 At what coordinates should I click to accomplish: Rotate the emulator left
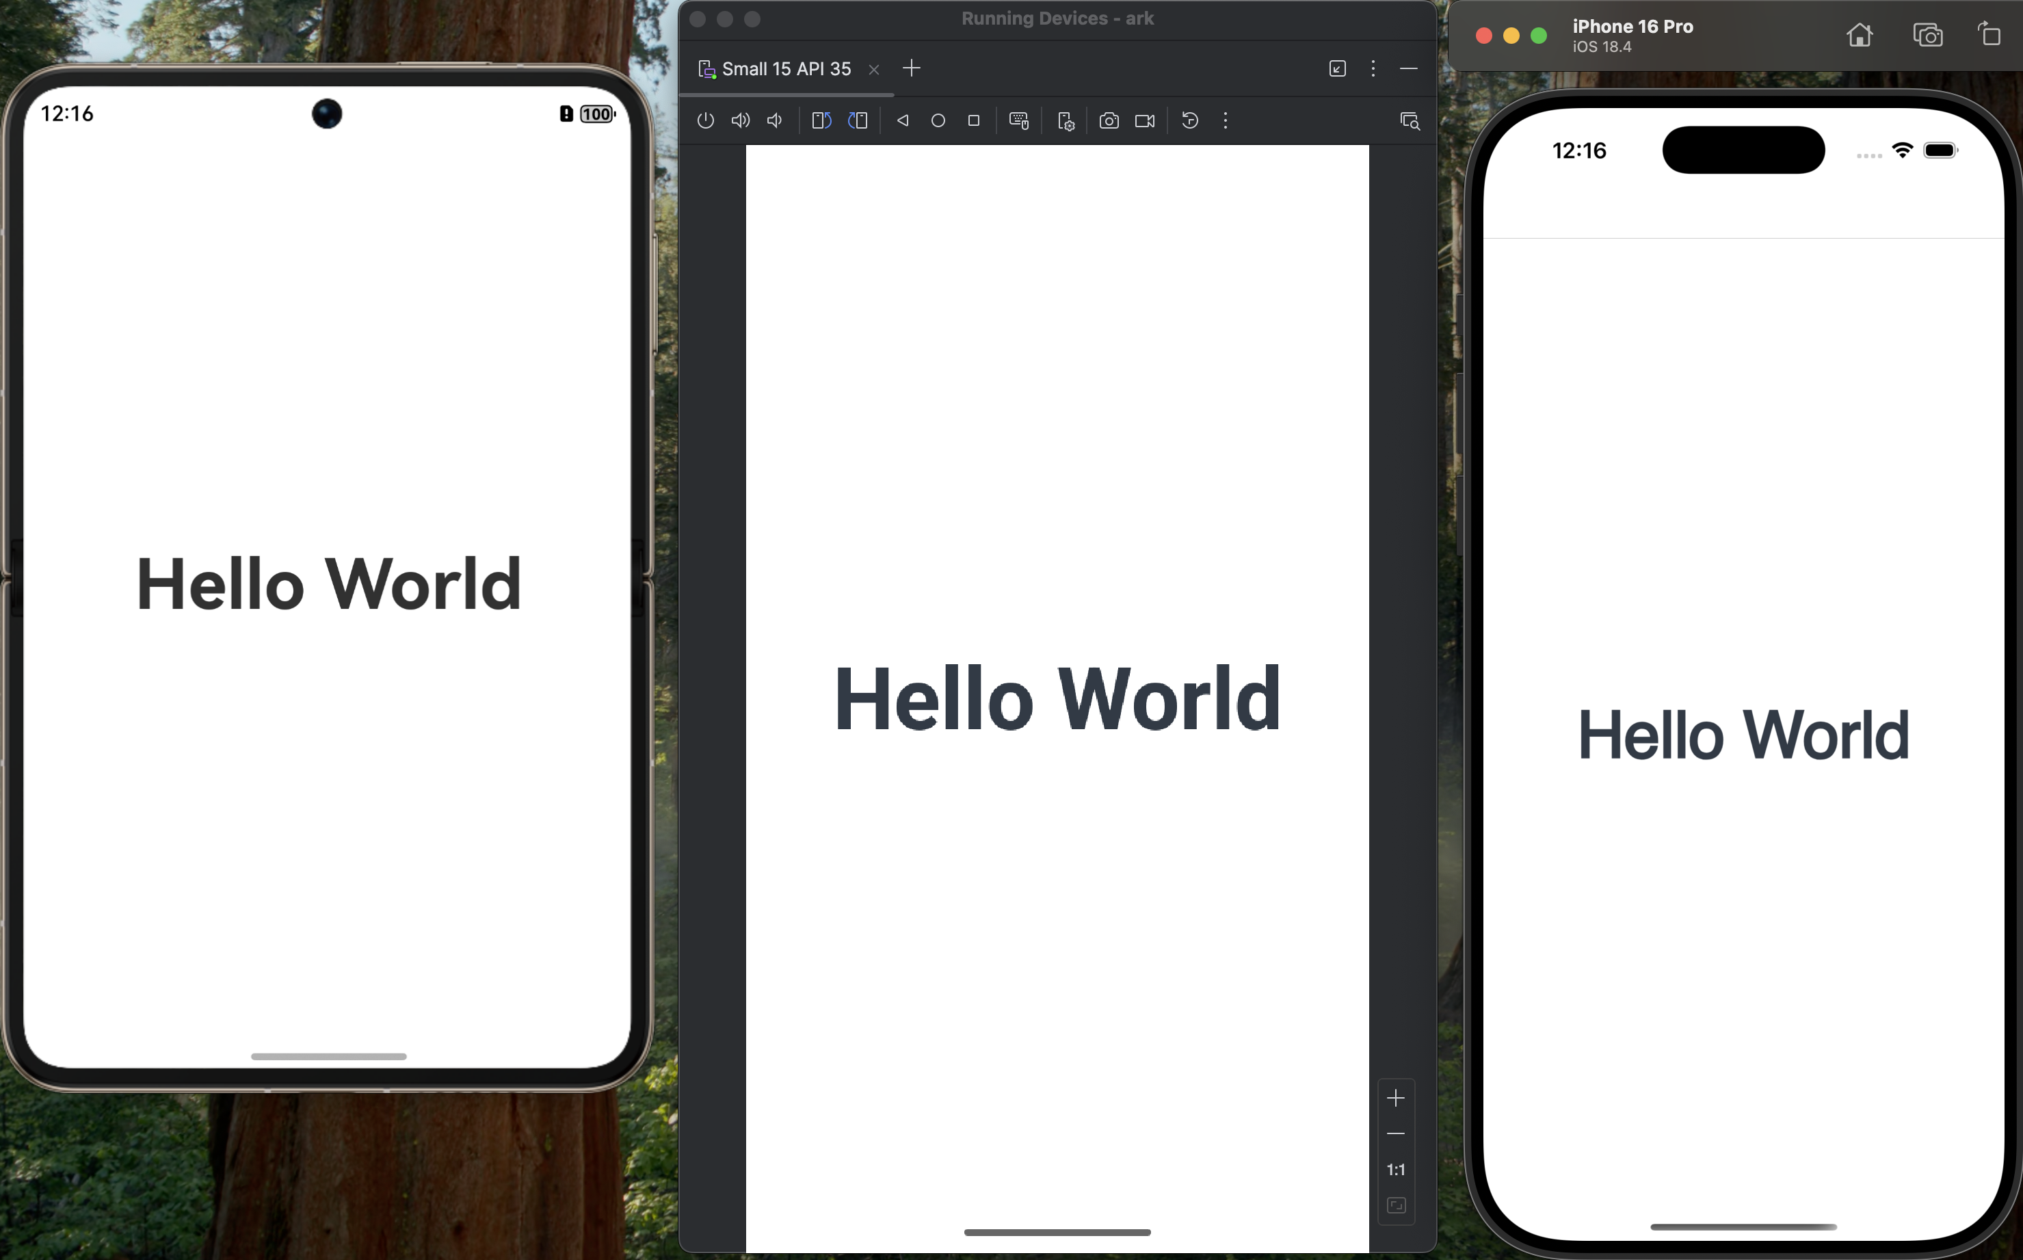[821, 121]
